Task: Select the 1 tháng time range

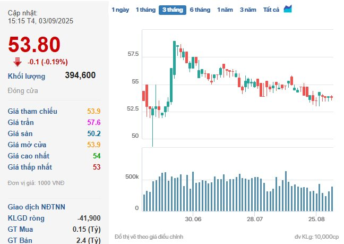Action: click(144, 10)
